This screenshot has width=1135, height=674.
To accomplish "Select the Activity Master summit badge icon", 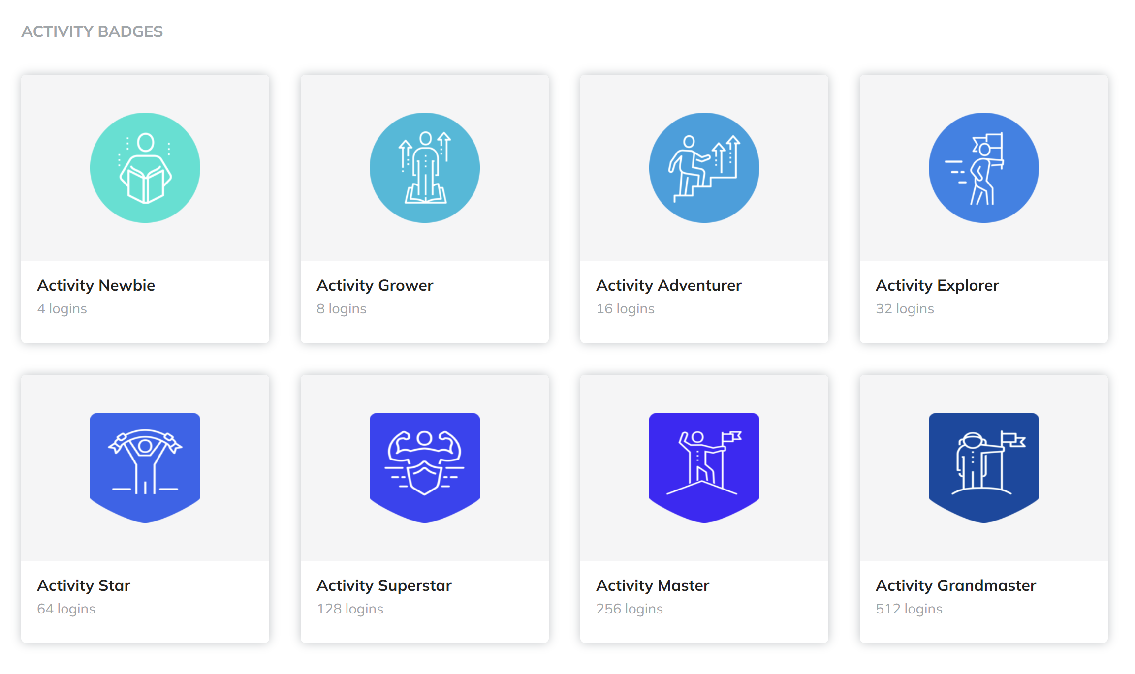I will 704,467.
